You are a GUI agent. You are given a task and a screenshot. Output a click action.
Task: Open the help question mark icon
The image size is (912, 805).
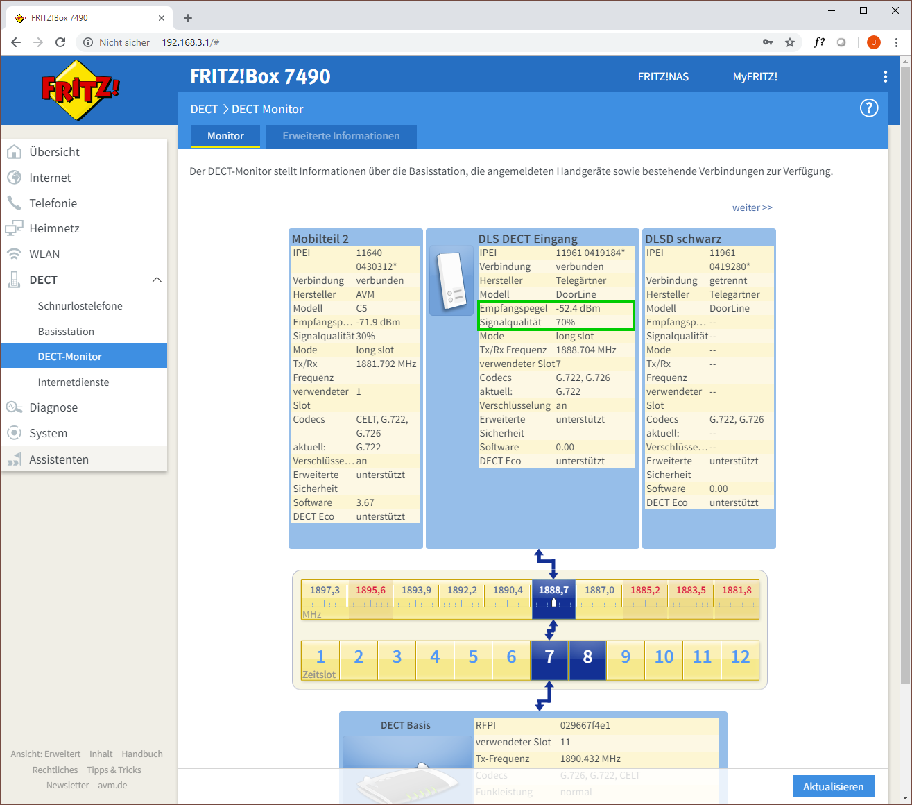point(868,108)
